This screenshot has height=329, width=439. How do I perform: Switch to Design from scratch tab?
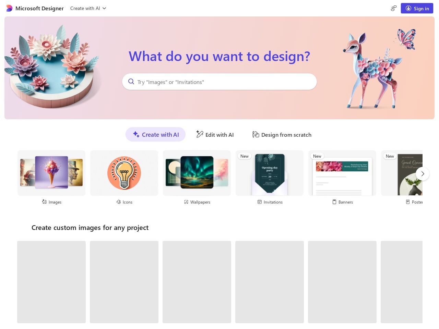[x=282, y=134]
